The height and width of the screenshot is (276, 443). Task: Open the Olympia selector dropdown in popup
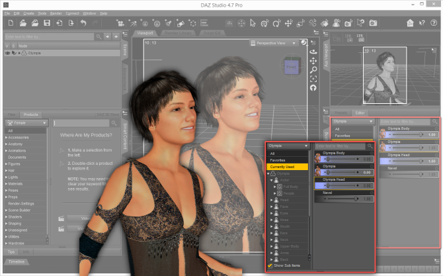pyautogui.click(x=288, y=146)
